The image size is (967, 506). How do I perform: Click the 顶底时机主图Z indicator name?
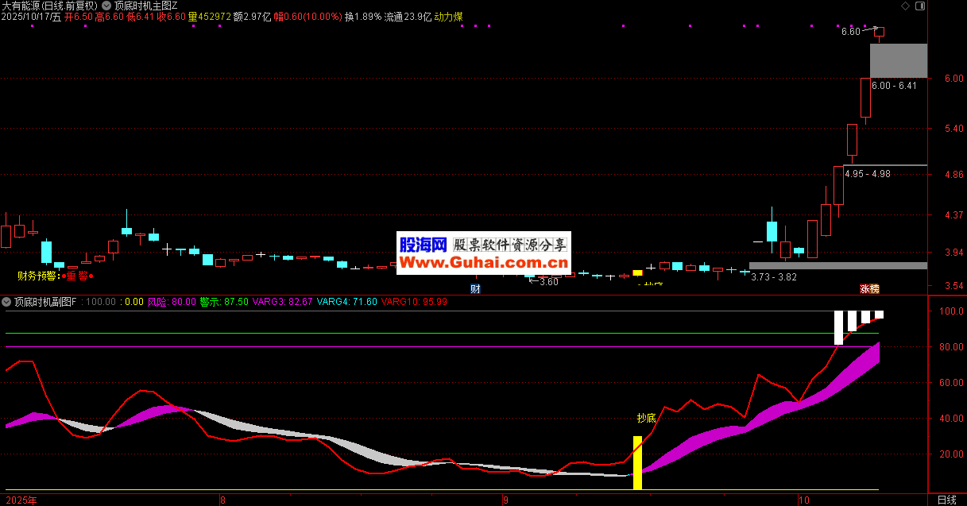(x=146, y=5)
